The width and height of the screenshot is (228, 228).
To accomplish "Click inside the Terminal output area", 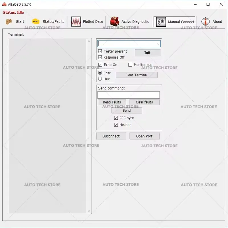I will click(x=47, y=126).
